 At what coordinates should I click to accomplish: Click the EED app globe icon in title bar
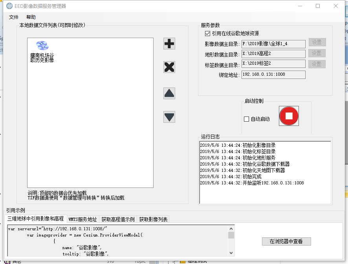pyautogui.click(x=9, y=6)
